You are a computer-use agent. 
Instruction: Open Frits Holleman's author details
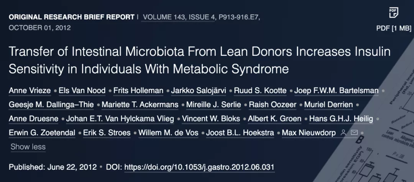[138, 91]
